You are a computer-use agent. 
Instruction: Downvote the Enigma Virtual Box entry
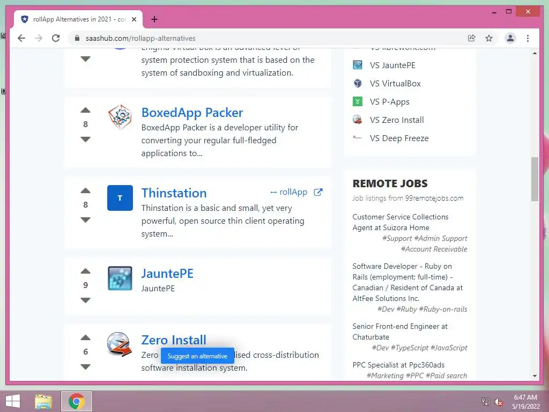[85, 59]
